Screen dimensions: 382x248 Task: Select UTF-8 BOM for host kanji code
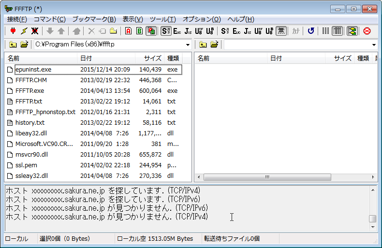click(x=269, y=31)
